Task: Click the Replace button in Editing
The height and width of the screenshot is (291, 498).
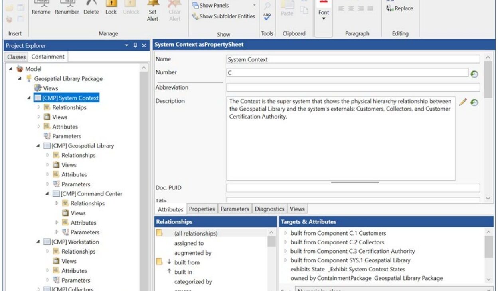Action: pyautogui.click(x=400, y=8)
